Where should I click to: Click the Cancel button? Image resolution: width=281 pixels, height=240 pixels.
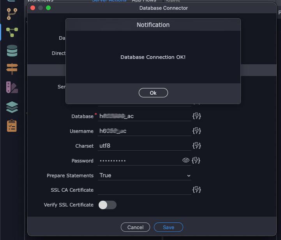pos(135,227)
